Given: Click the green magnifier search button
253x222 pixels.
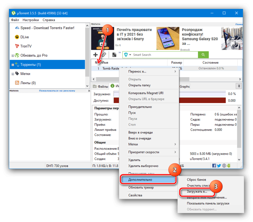Looking at the screenshot, I should pos(203,55).
